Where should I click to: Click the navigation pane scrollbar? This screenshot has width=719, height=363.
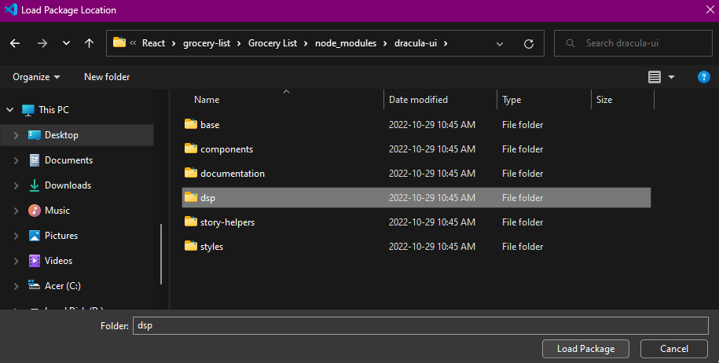161,255
